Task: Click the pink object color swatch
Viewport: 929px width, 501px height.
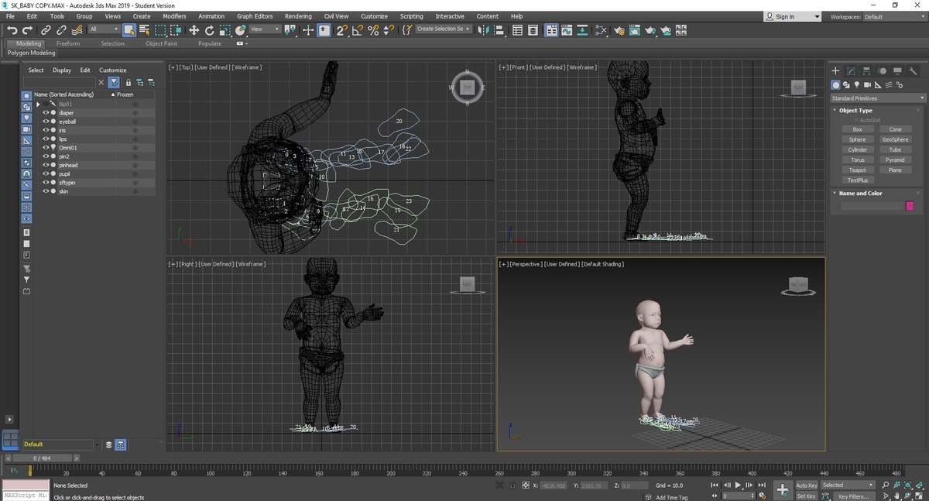Action: [910, 206]
